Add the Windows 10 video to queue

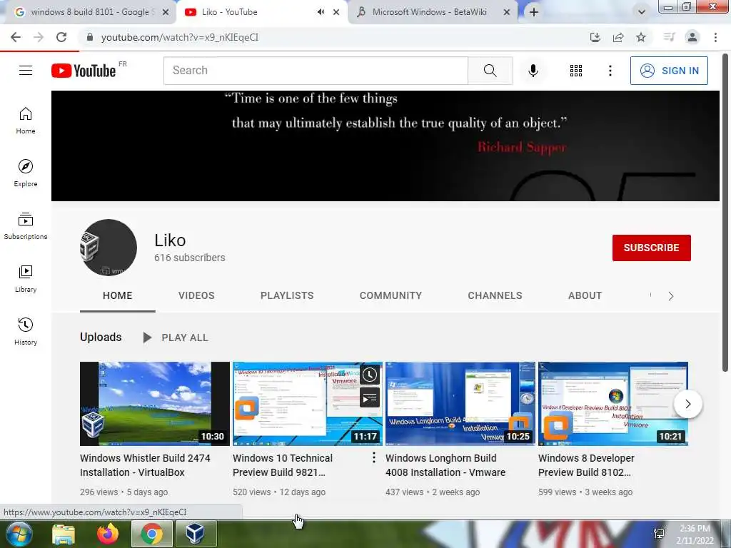370,397
